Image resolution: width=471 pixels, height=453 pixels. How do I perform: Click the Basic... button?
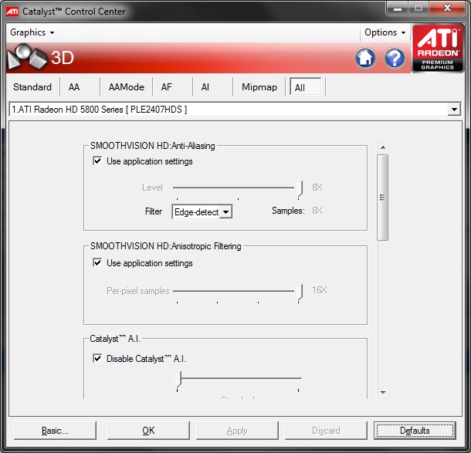[55, 431]
